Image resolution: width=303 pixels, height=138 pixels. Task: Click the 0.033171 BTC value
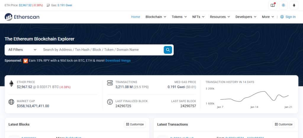click(48, 87)
